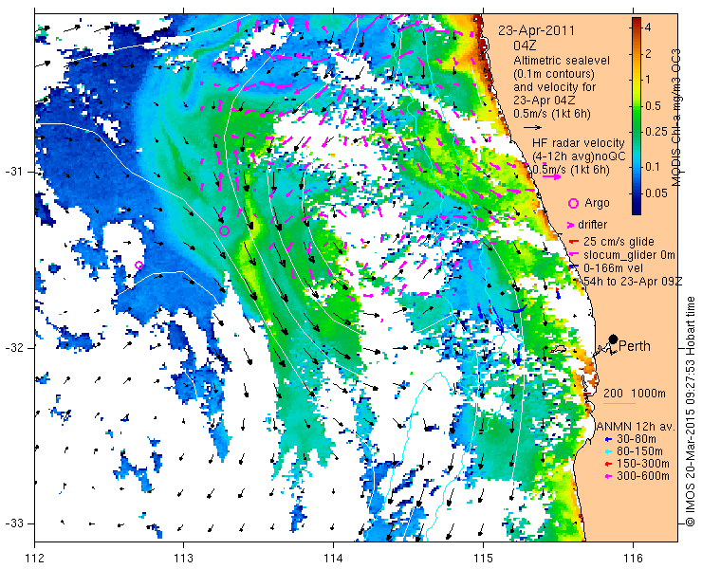Click the Argo circle symbol in the legend

click(x=573, y=203)
